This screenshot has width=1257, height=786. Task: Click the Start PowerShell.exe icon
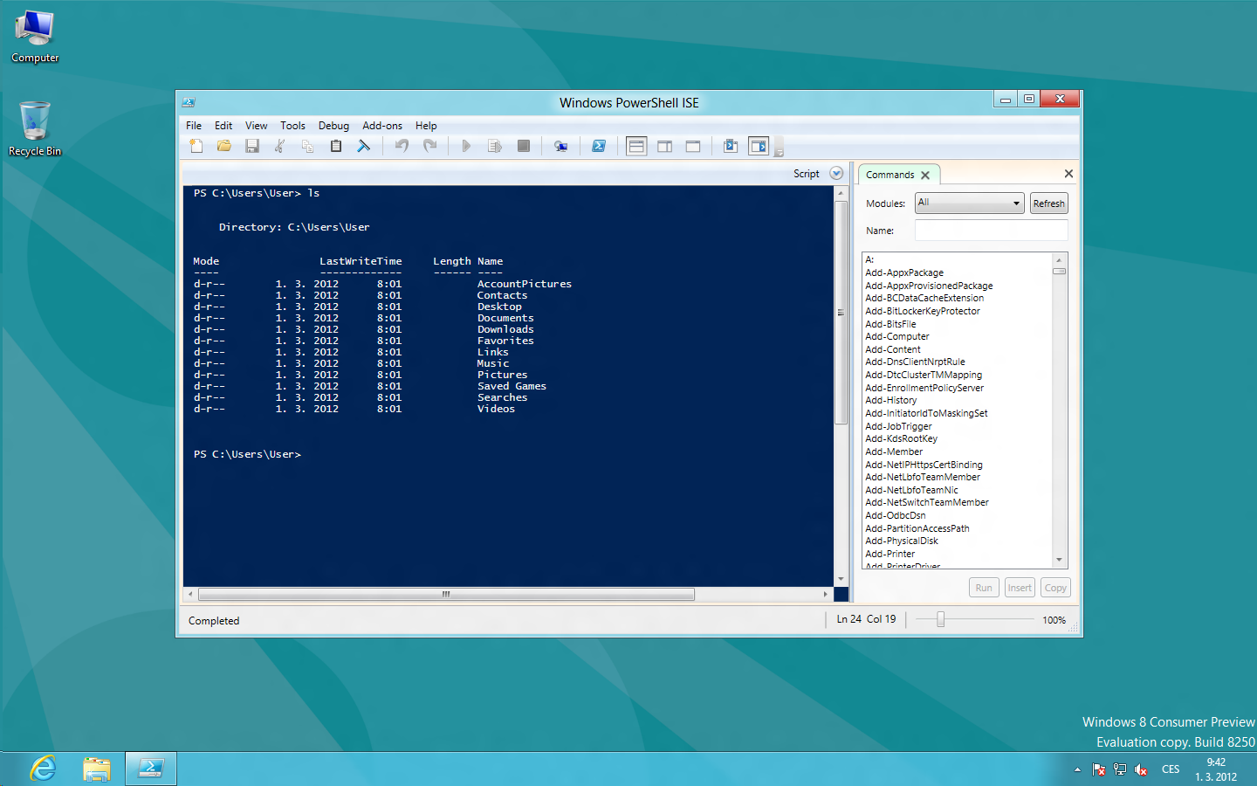pos(599,146)
